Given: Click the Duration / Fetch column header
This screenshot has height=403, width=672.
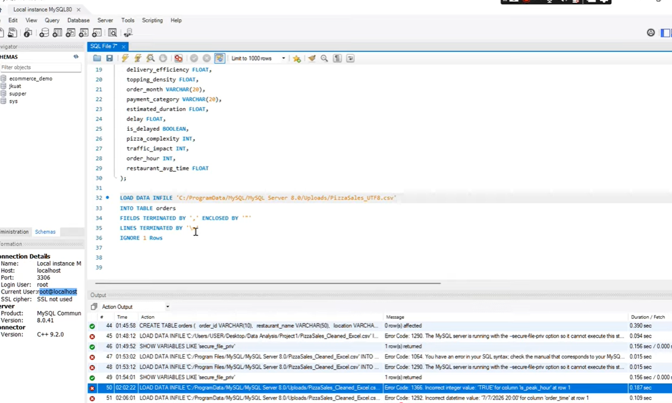Looking at the screenshot, I should click(x=648, y=317).
